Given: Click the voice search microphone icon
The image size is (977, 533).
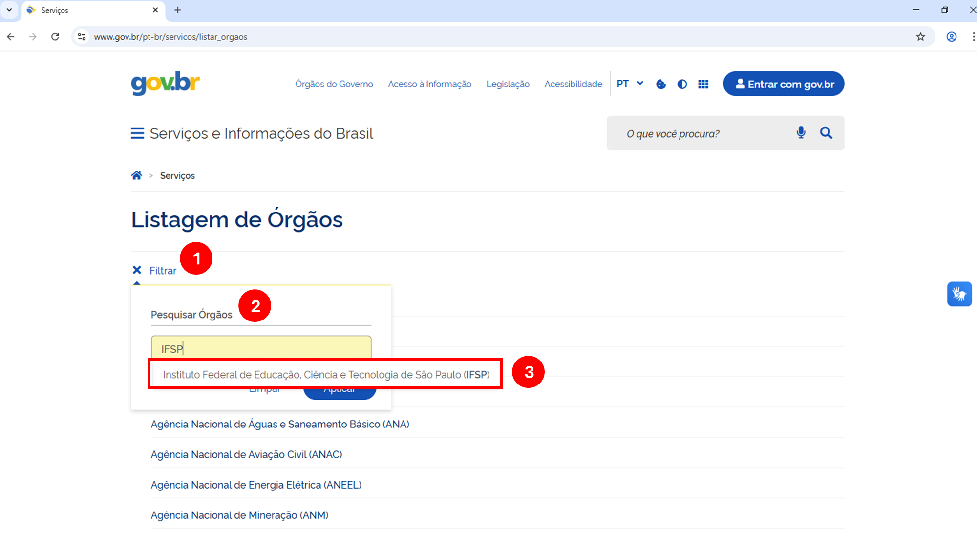Looking at the screenshot, I should [801, 133].
